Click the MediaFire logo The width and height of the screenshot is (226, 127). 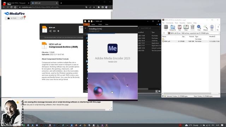point(14,13)
